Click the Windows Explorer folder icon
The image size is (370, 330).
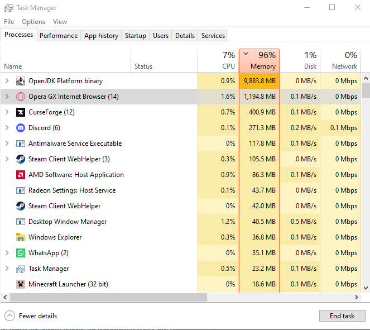(x=21, y=237)
